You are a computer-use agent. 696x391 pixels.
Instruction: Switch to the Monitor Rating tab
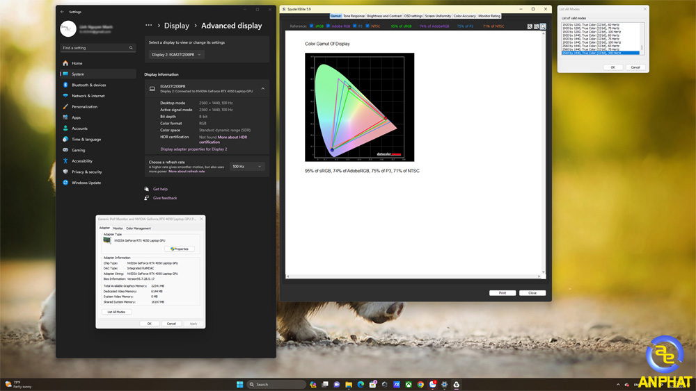[489, 16]
